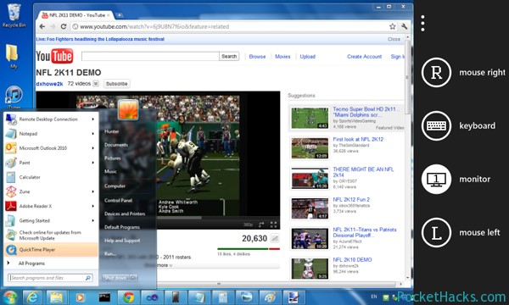The width and height of the screenshot is (509, 305).
Task: Open Windows Explorer from the taskbar
Action: click(57, 297)
